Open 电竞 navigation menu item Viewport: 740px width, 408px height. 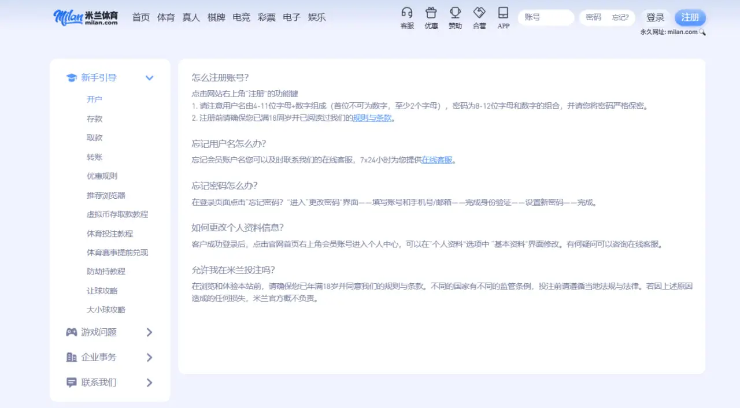(242, 17)
